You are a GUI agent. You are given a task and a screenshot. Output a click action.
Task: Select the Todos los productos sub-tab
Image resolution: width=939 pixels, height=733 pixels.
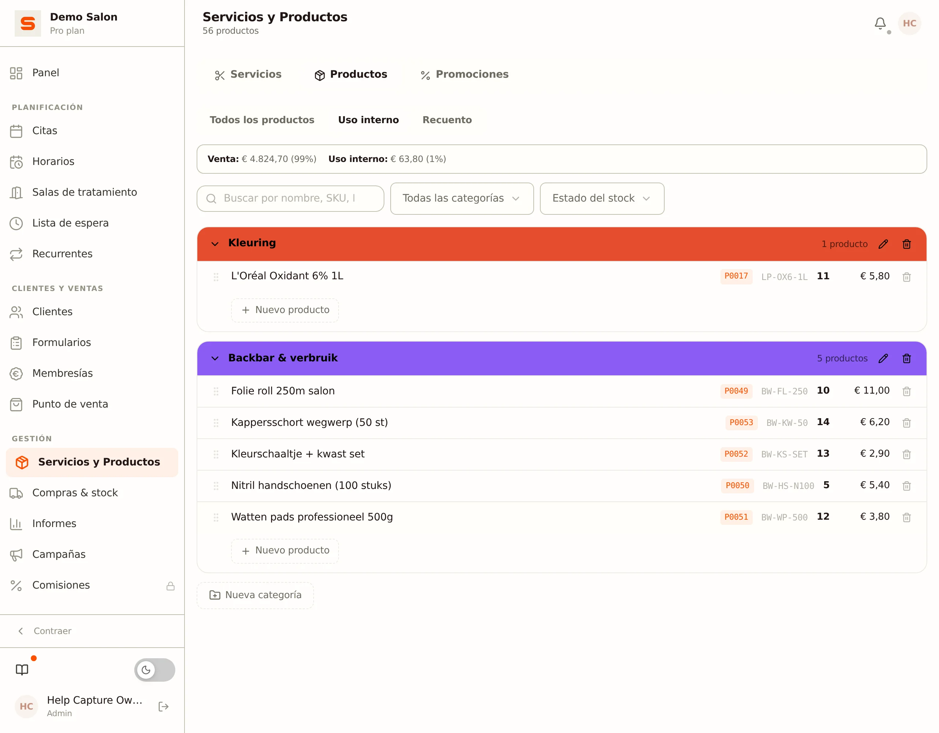pos(262,120)
